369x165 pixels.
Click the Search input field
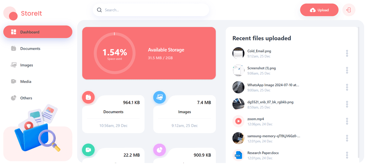(x=154, y=10)
